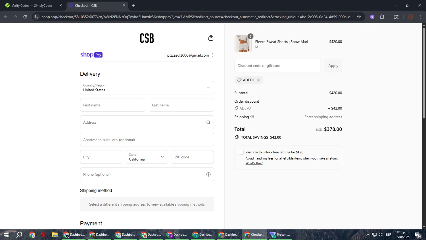The height and width of the screenshot is (240, 426).
Task: Open the What's this? link
Action: (x=254, y=163)
